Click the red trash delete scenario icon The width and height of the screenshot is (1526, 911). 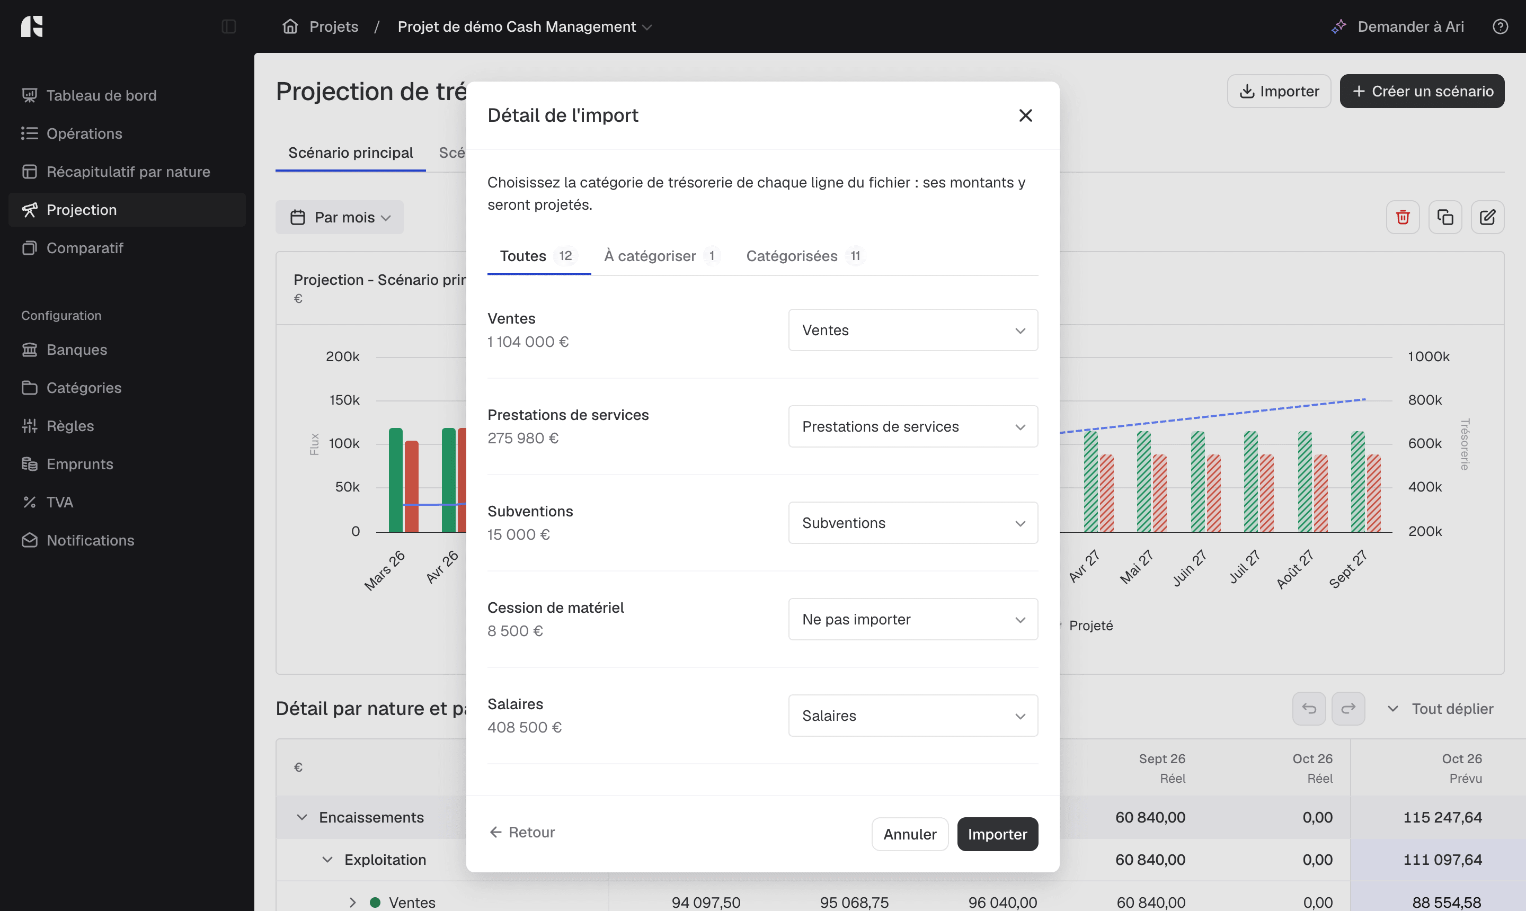(1403, 217)
